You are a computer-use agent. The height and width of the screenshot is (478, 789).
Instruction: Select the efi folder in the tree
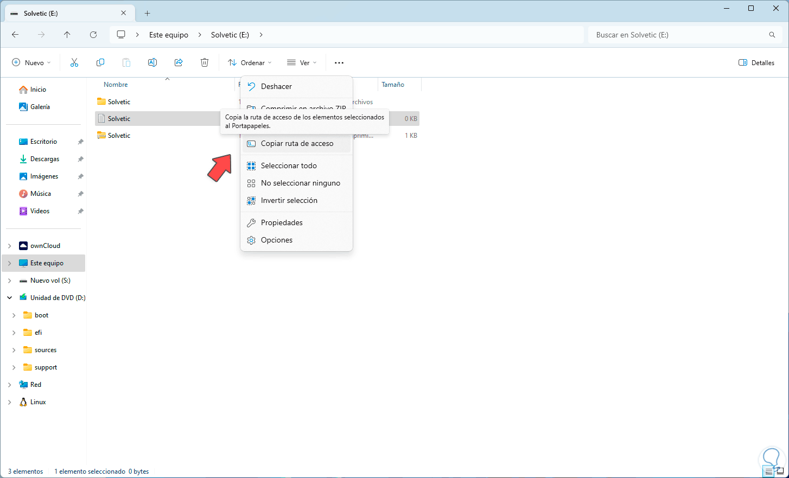(38, 333)
